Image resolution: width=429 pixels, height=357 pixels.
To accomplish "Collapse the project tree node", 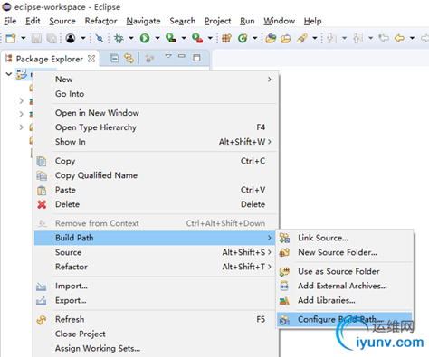I will 9,74.
